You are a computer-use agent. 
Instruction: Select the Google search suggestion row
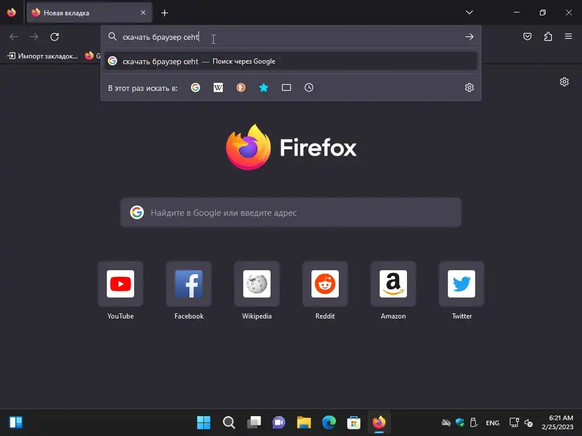[x=291, y=61]
